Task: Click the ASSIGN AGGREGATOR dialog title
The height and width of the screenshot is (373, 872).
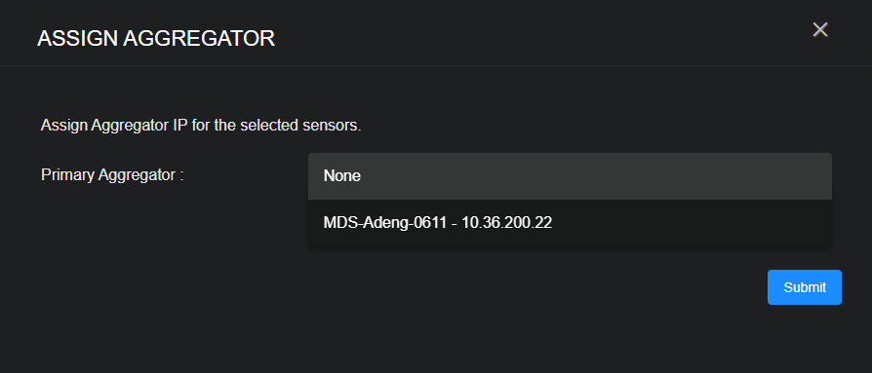Action: click(x=156, y=39)
